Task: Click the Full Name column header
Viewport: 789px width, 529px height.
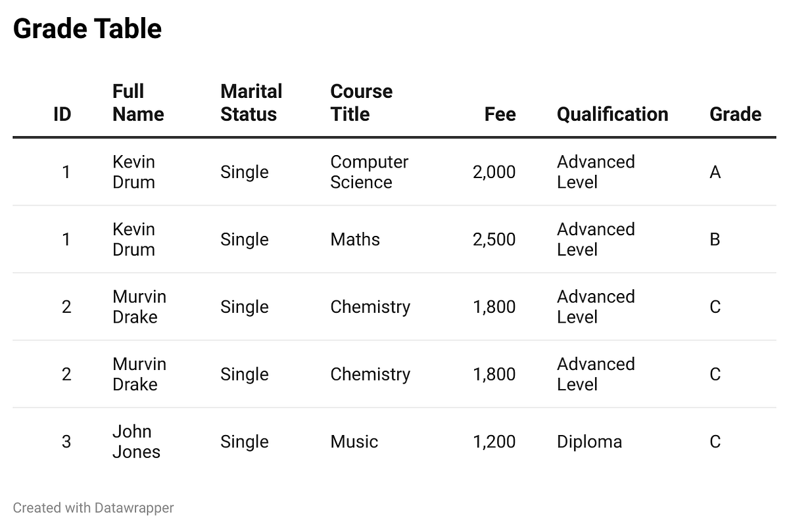Action: pyautogui.click(x=138, y=103)
